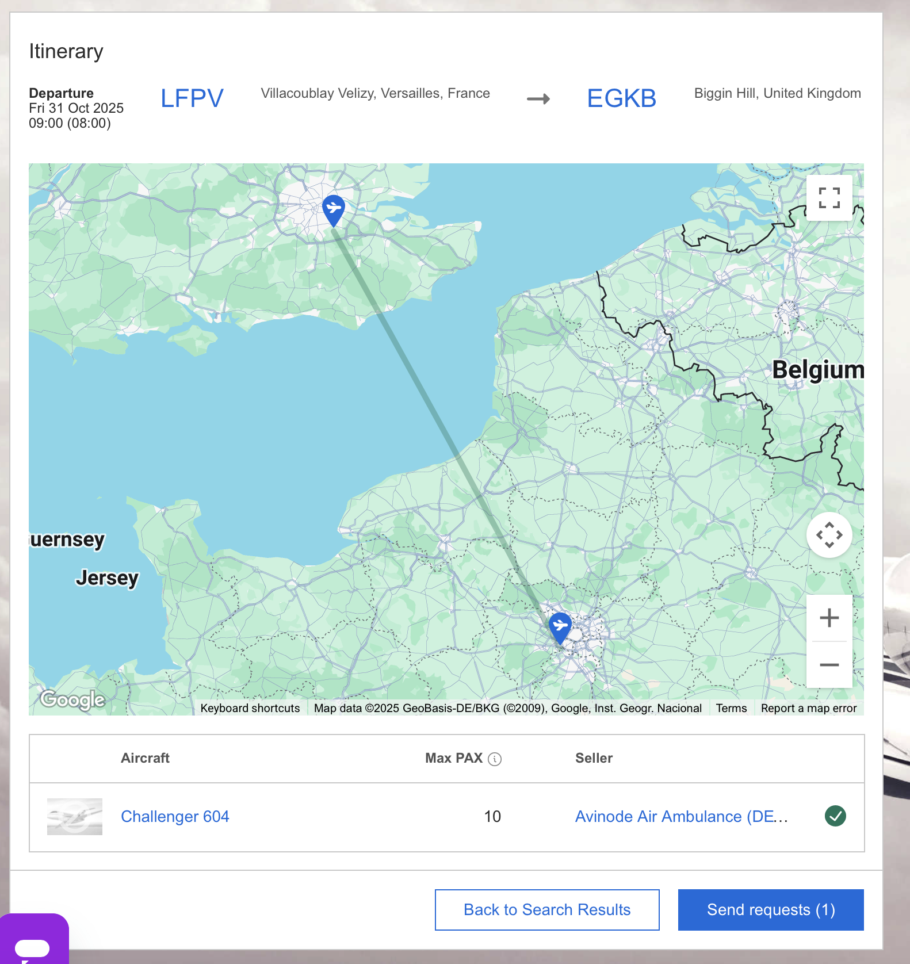Zoom out on the map
910x964 pixels.
point(829,665)
